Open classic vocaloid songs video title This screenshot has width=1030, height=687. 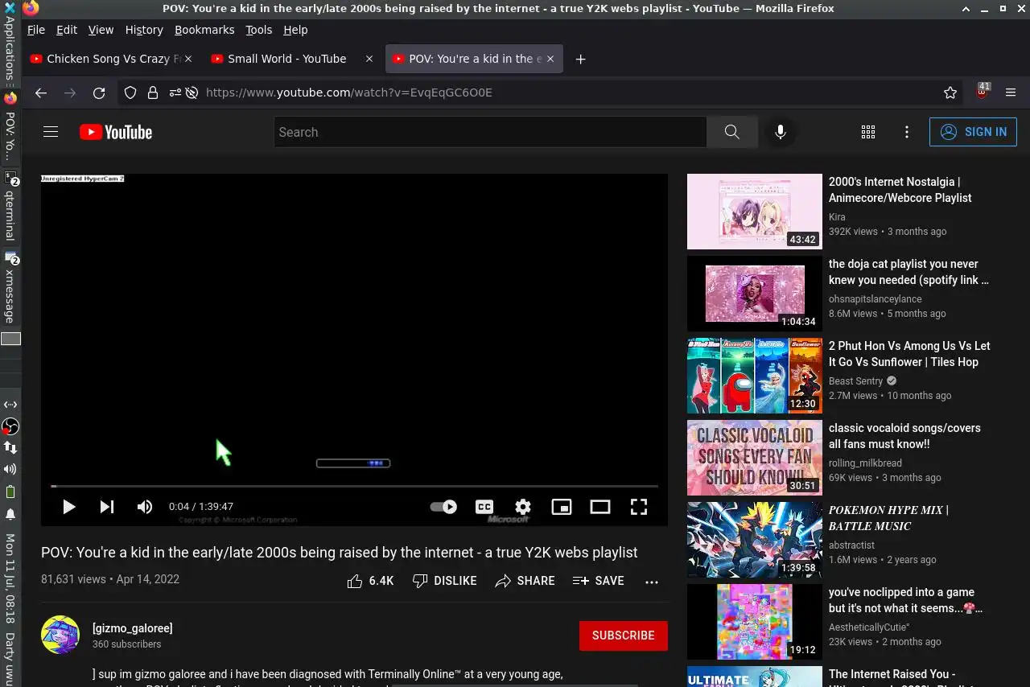904,436
